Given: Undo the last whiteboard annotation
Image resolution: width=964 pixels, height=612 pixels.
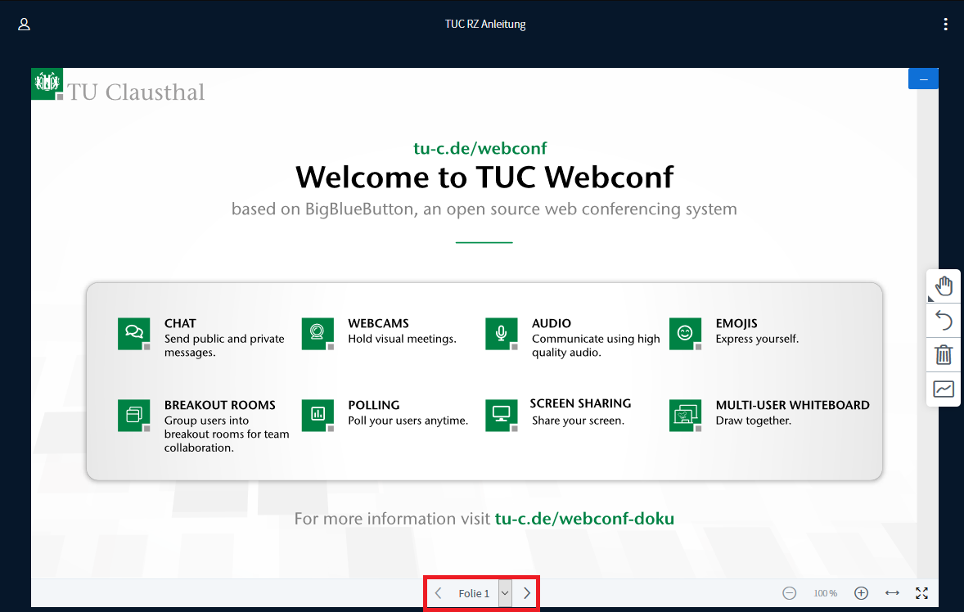Looking at the screenshot, I should (x=944, y=321).
